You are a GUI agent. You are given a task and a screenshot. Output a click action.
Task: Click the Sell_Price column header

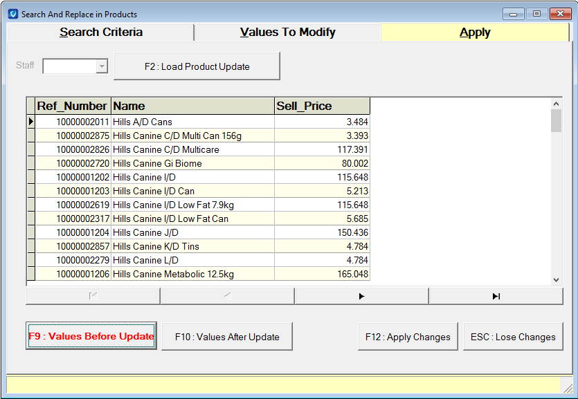322,106
